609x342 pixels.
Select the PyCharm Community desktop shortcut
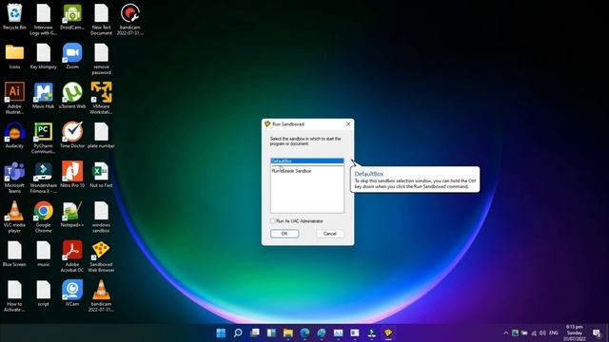(43, 138)
